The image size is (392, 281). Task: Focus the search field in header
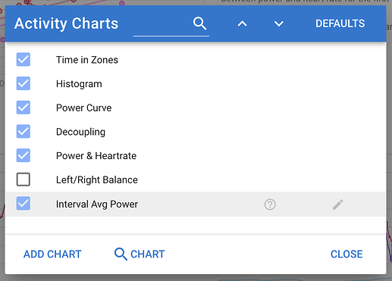click(x=162, y=24)
